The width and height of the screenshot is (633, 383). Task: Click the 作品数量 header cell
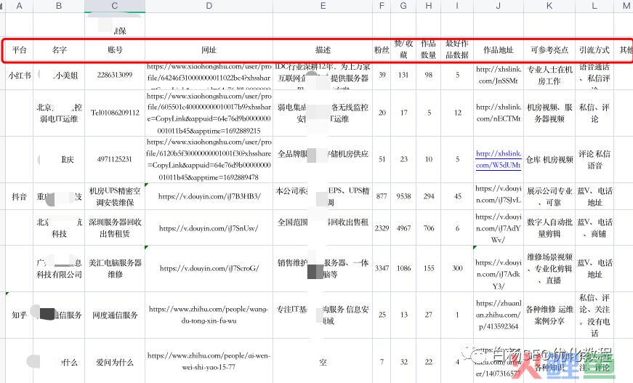(428, 49)
